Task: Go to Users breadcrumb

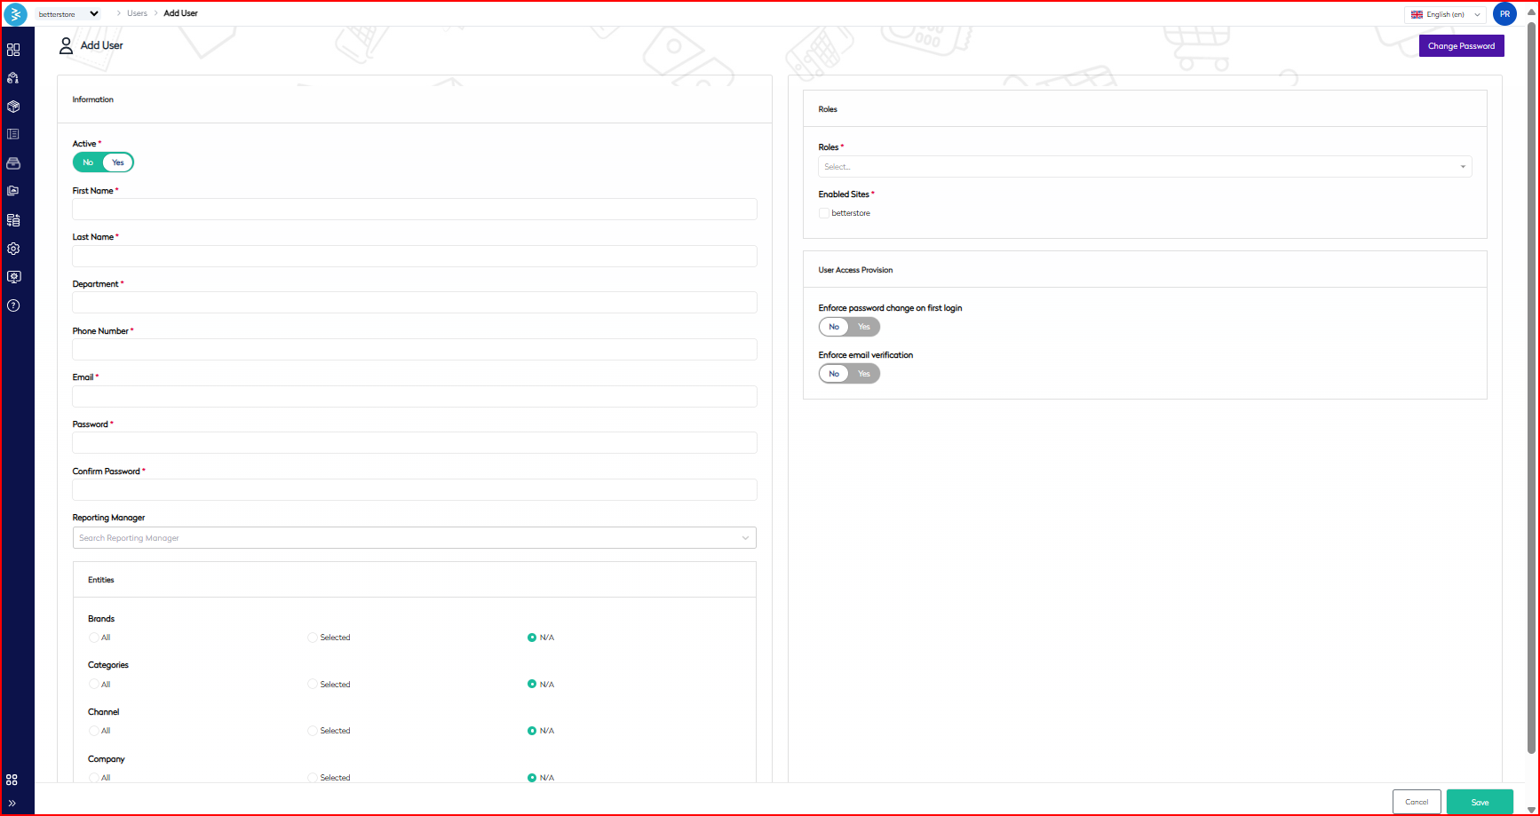Action: (137, 13)
